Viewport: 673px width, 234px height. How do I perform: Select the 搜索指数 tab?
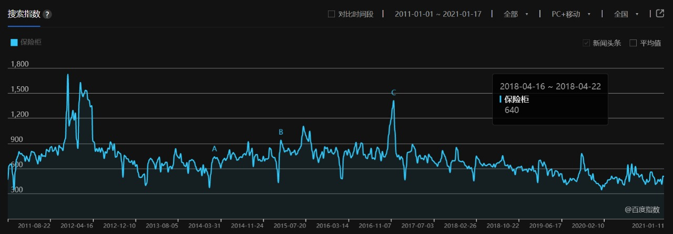click(x=24, y=14)
